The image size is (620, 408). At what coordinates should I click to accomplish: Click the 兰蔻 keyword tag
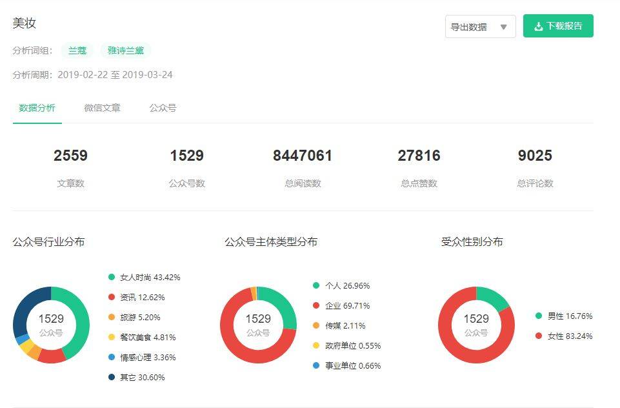tap(77, 50)
